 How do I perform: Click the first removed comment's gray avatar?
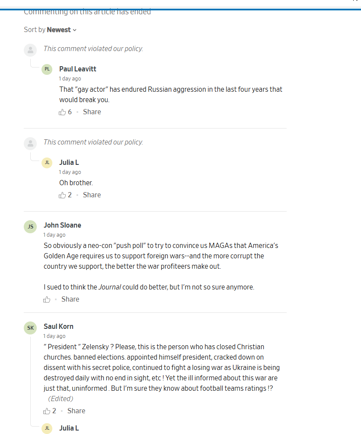(30, 50)
